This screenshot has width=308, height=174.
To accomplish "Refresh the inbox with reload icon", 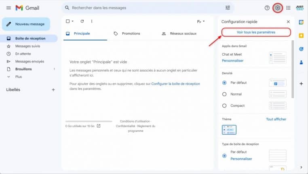I will pos(82,21).
